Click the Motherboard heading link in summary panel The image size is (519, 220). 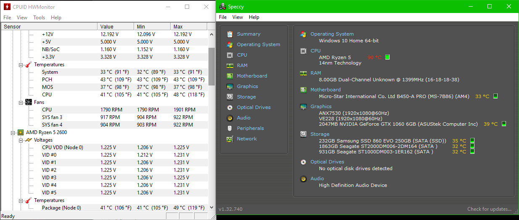coord(326,90)
